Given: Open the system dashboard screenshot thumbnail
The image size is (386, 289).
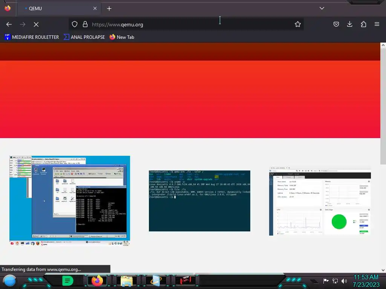Looking at the screenshot, I should [320, 201].
